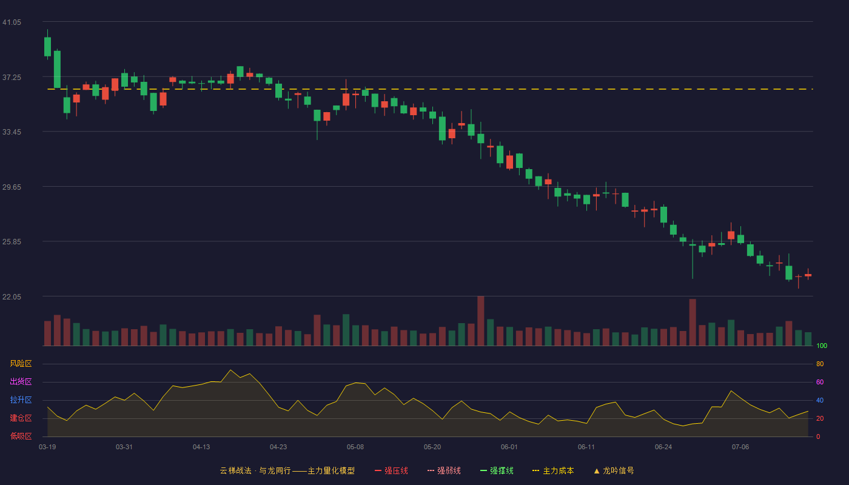Click the 云梯战法 主力量化模型 legend title
This screenshot has height=485, width=849.
287,470
